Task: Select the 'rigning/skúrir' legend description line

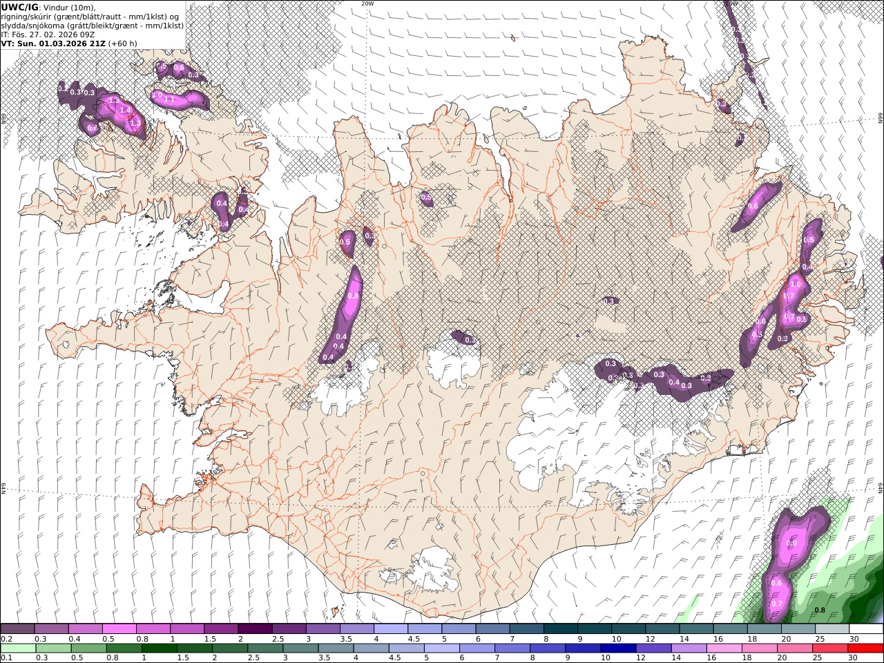Action: tap(90, 17)
